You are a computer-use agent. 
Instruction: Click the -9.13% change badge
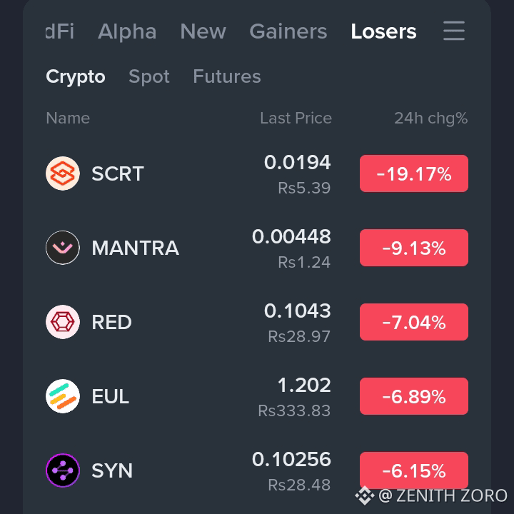(x=413, y=248)
